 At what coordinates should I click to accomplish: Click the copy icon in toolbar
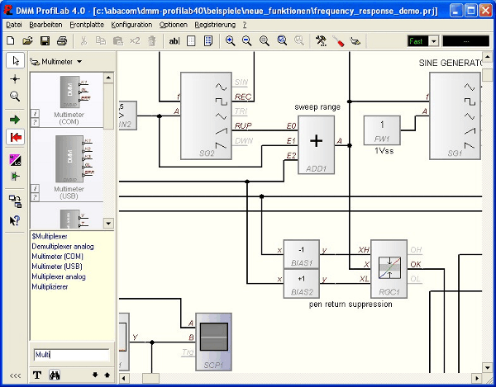tap(101, 40)
